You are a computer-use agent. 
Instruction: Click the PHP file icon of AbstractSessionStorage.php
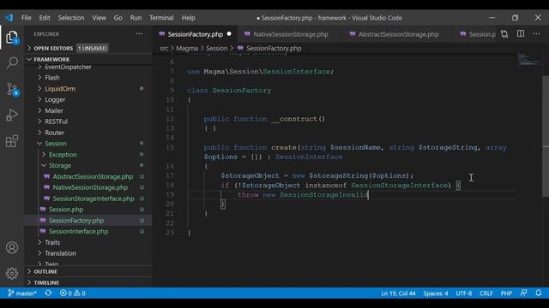47,176
